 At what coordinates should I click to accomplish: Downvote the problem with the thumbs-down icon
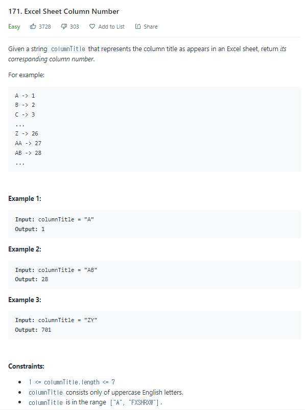tap(63, 26)
